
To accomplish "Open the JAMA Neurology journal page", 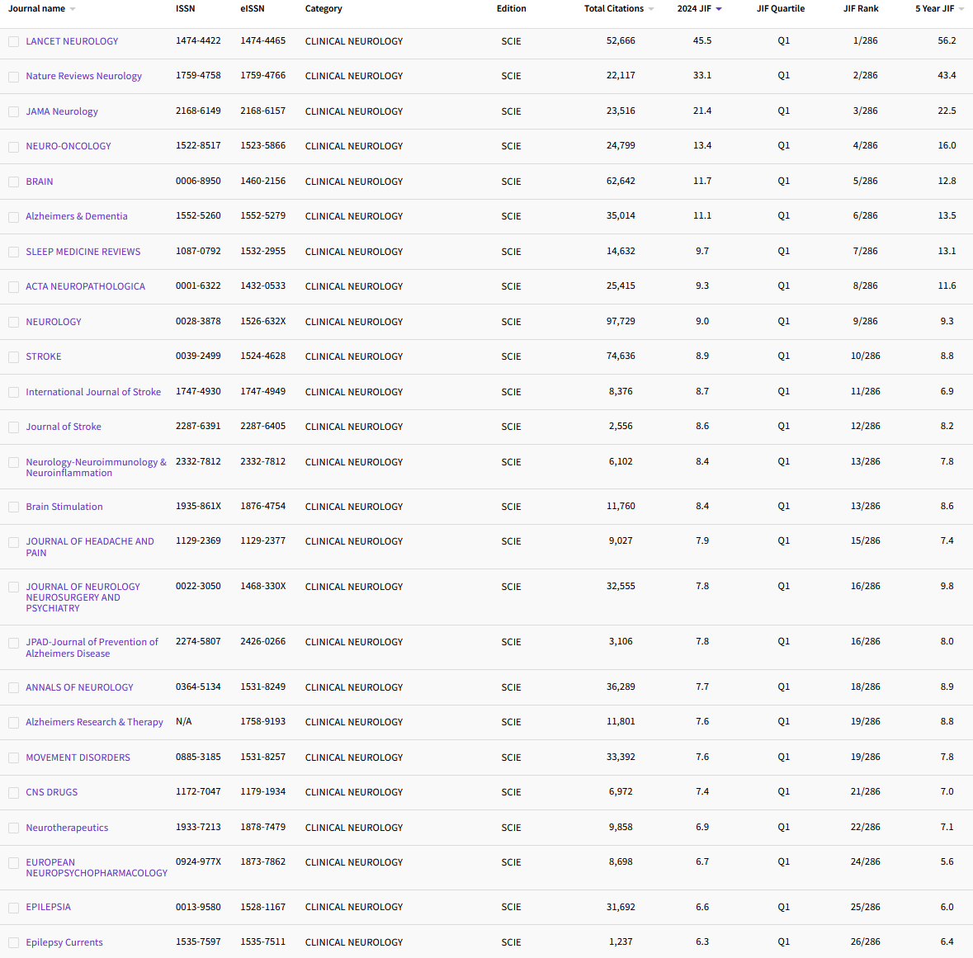I will click(x=62, y=111).
